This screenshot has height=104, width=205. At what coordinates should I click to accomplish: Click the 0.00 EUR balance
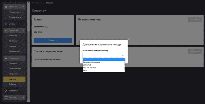38,32
